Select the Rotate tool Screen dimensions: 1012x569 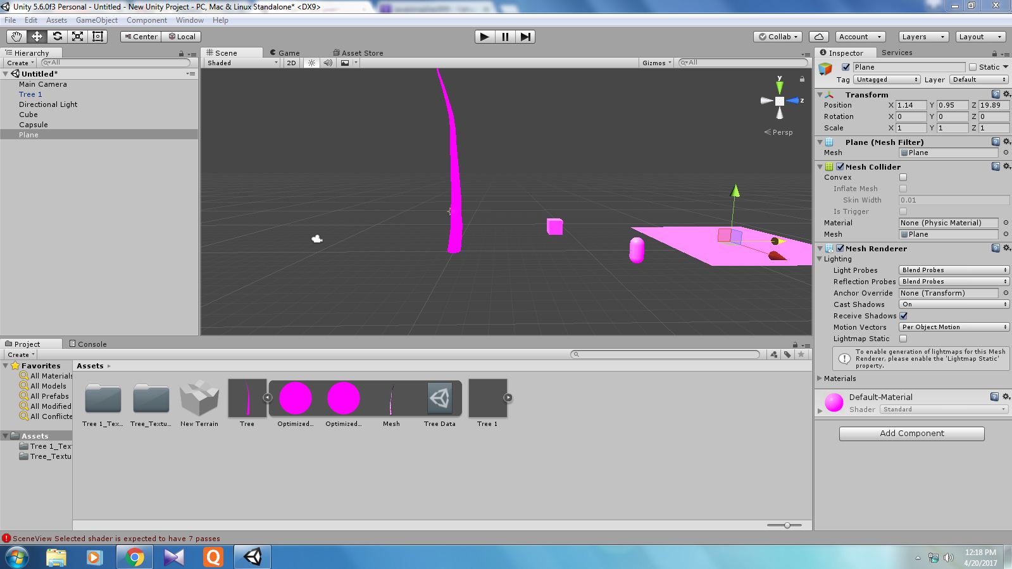click(57, 37)
